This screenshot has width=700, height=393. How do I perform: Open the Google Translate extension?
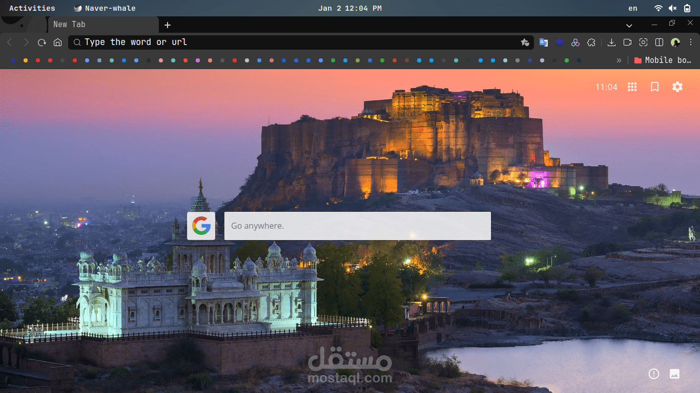(544, 42)
